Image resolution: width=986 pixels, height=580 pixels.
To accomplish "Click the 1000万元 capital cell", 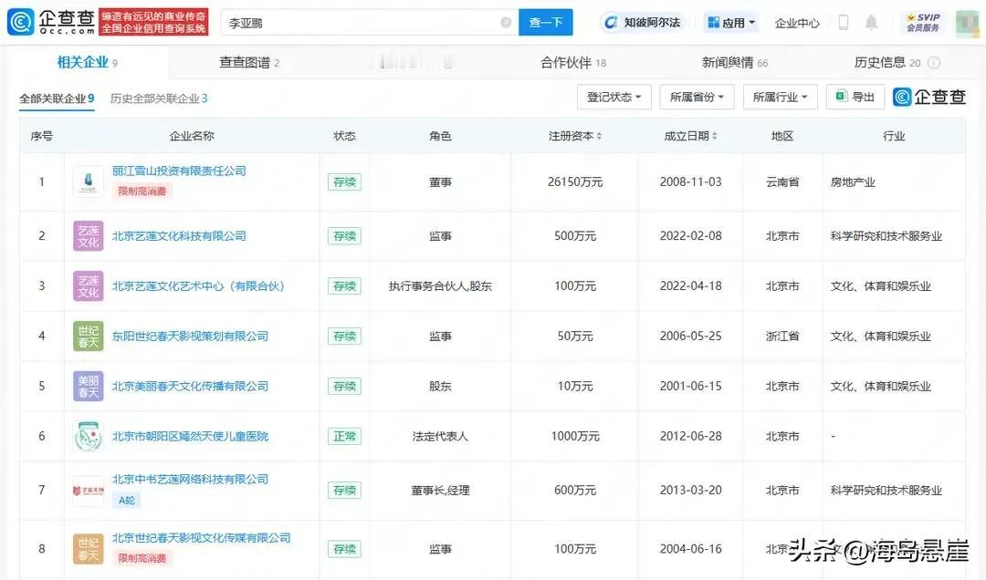I will [x=575, y=436].
